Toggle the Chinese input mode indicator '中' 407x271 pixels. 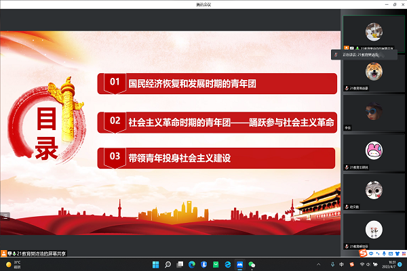(x=341, y=264)
